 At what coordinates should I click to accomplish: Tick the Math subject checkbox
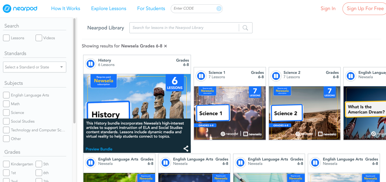point(6,104)
